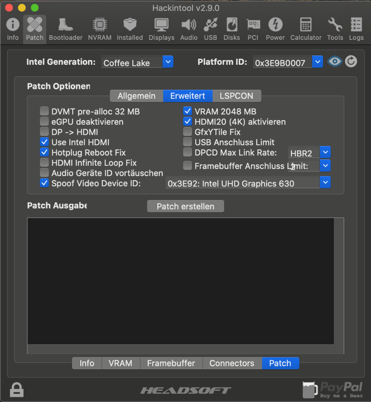
Task: Click the eye icon beside Platform ID
Action: pyautogui.click(x=334, y=61)
